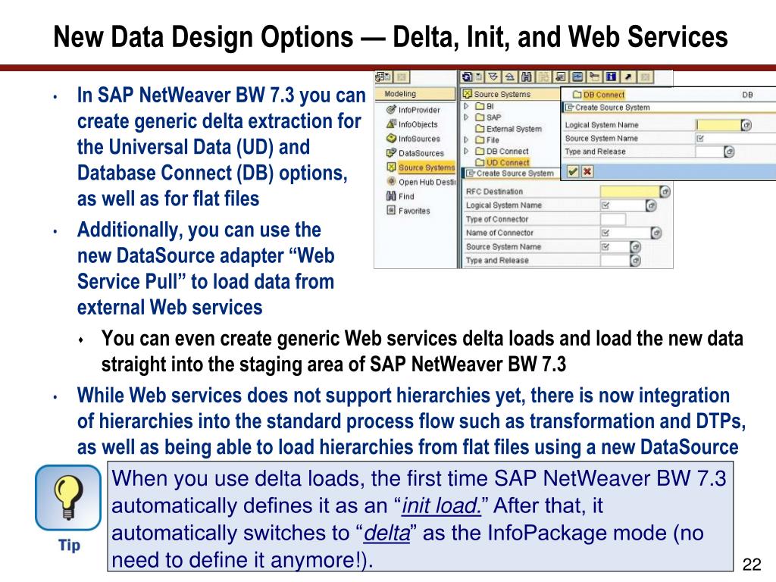Expand the DB Connect folder node
The height and width of the screenshot is (582, 776).
466,151
